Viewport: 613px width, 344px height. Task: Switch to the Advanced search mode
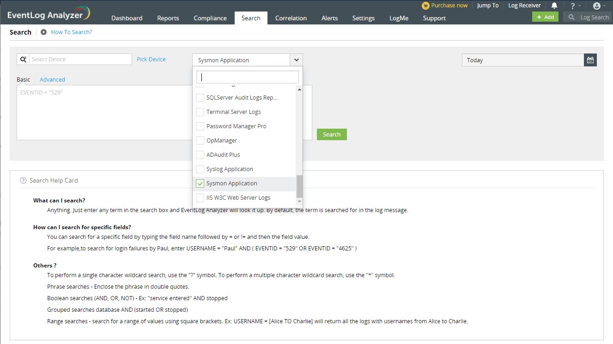52,79
